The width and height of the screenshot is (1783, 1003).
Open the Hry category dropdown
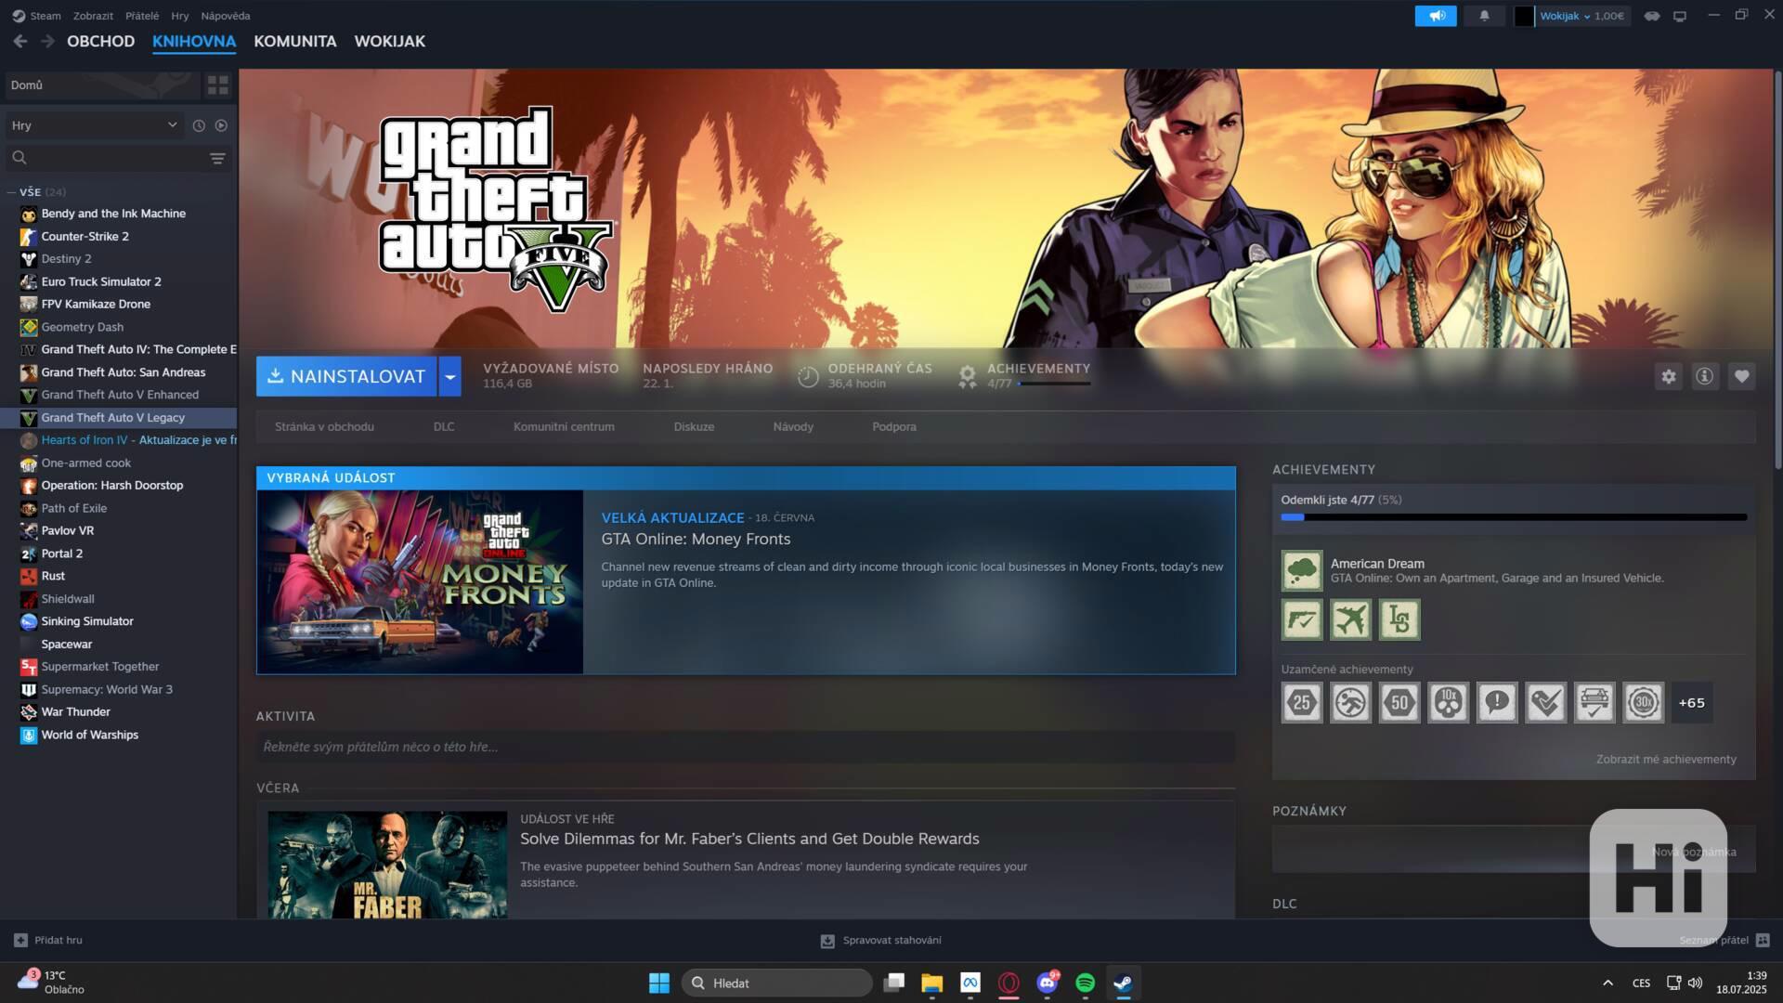tap(94, 125)
